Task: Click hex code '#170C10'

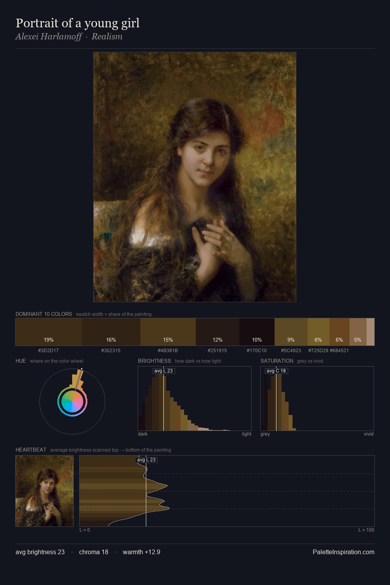Action: pyautogui.click(x=257, y=351)
